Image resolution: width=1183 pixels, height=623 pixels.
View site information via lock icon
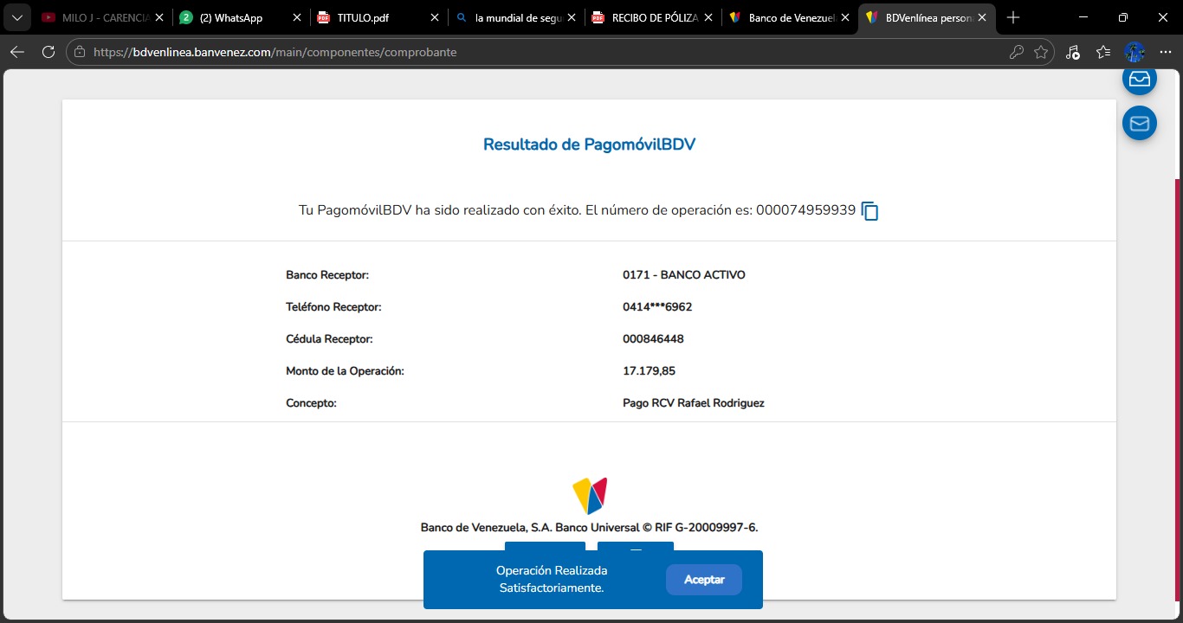(80, 52)
